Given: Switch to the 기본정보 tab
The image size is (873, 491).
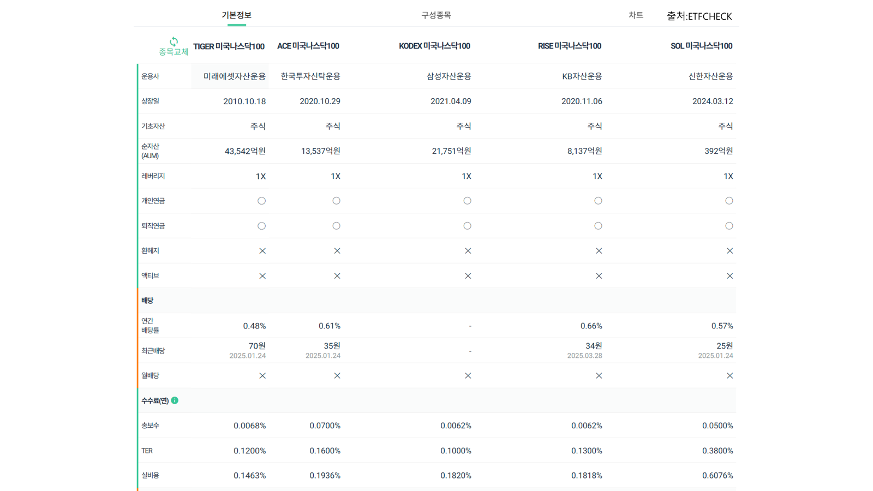Looking at the screenshot, I should (x=236, y=15).
